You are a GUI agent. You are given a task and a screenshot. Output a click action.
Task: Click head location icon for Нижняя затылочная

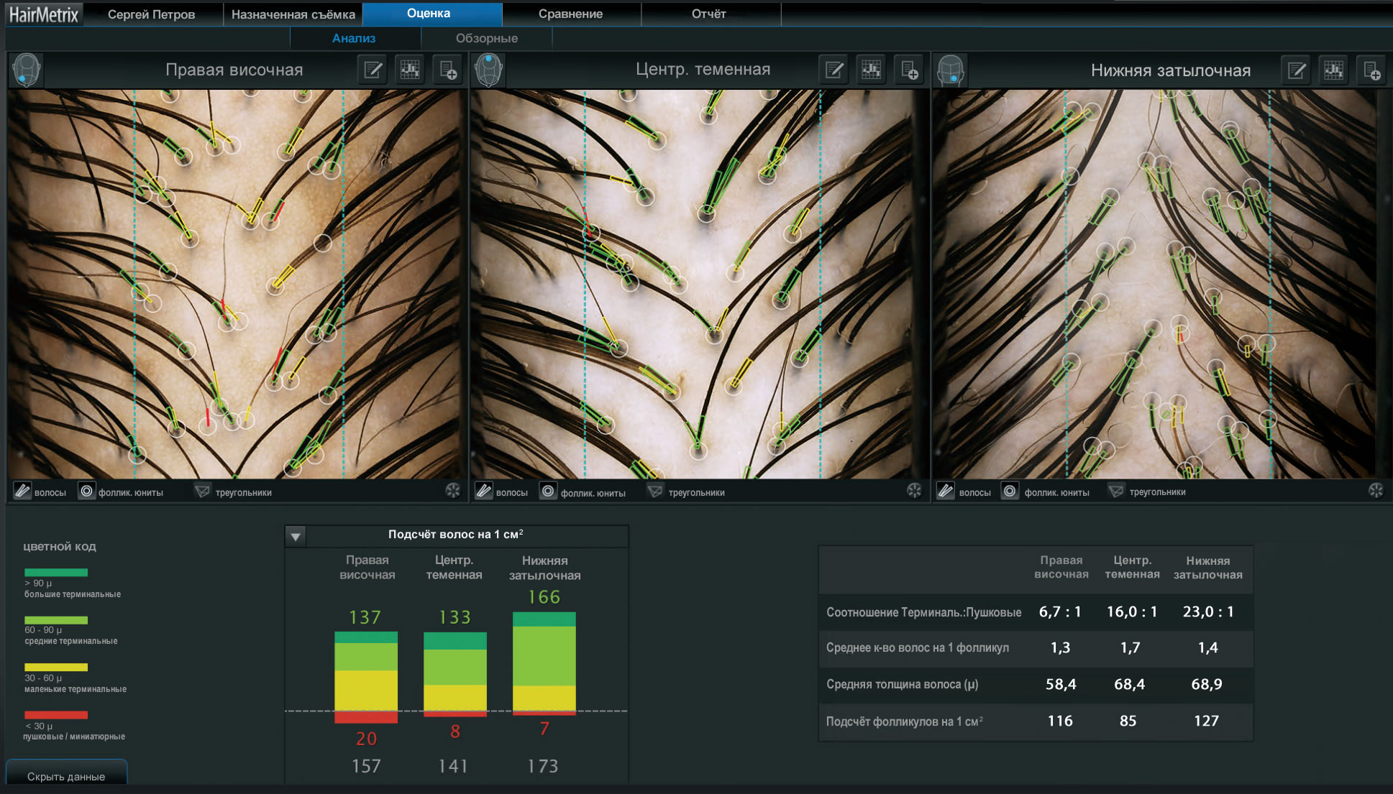pyautogui.click(x=950, y=70)
